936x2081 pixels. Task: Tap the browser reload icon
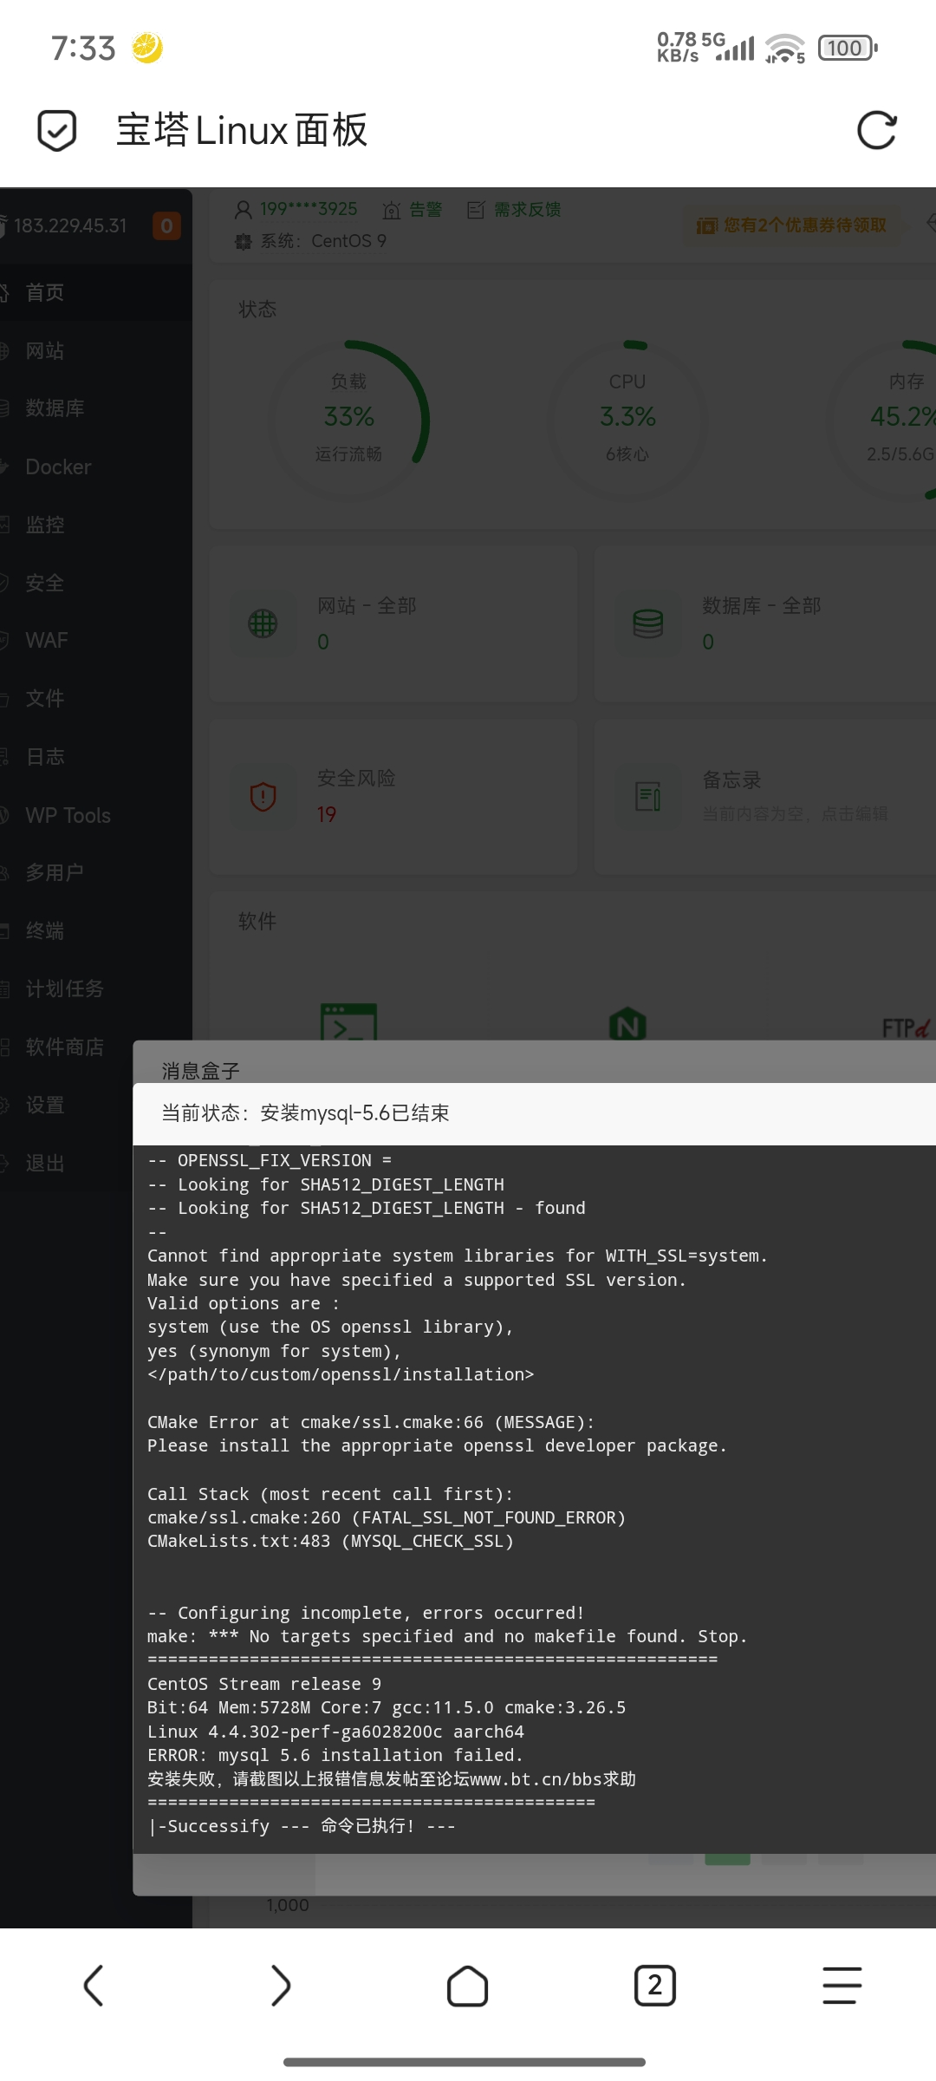point(876,131)
